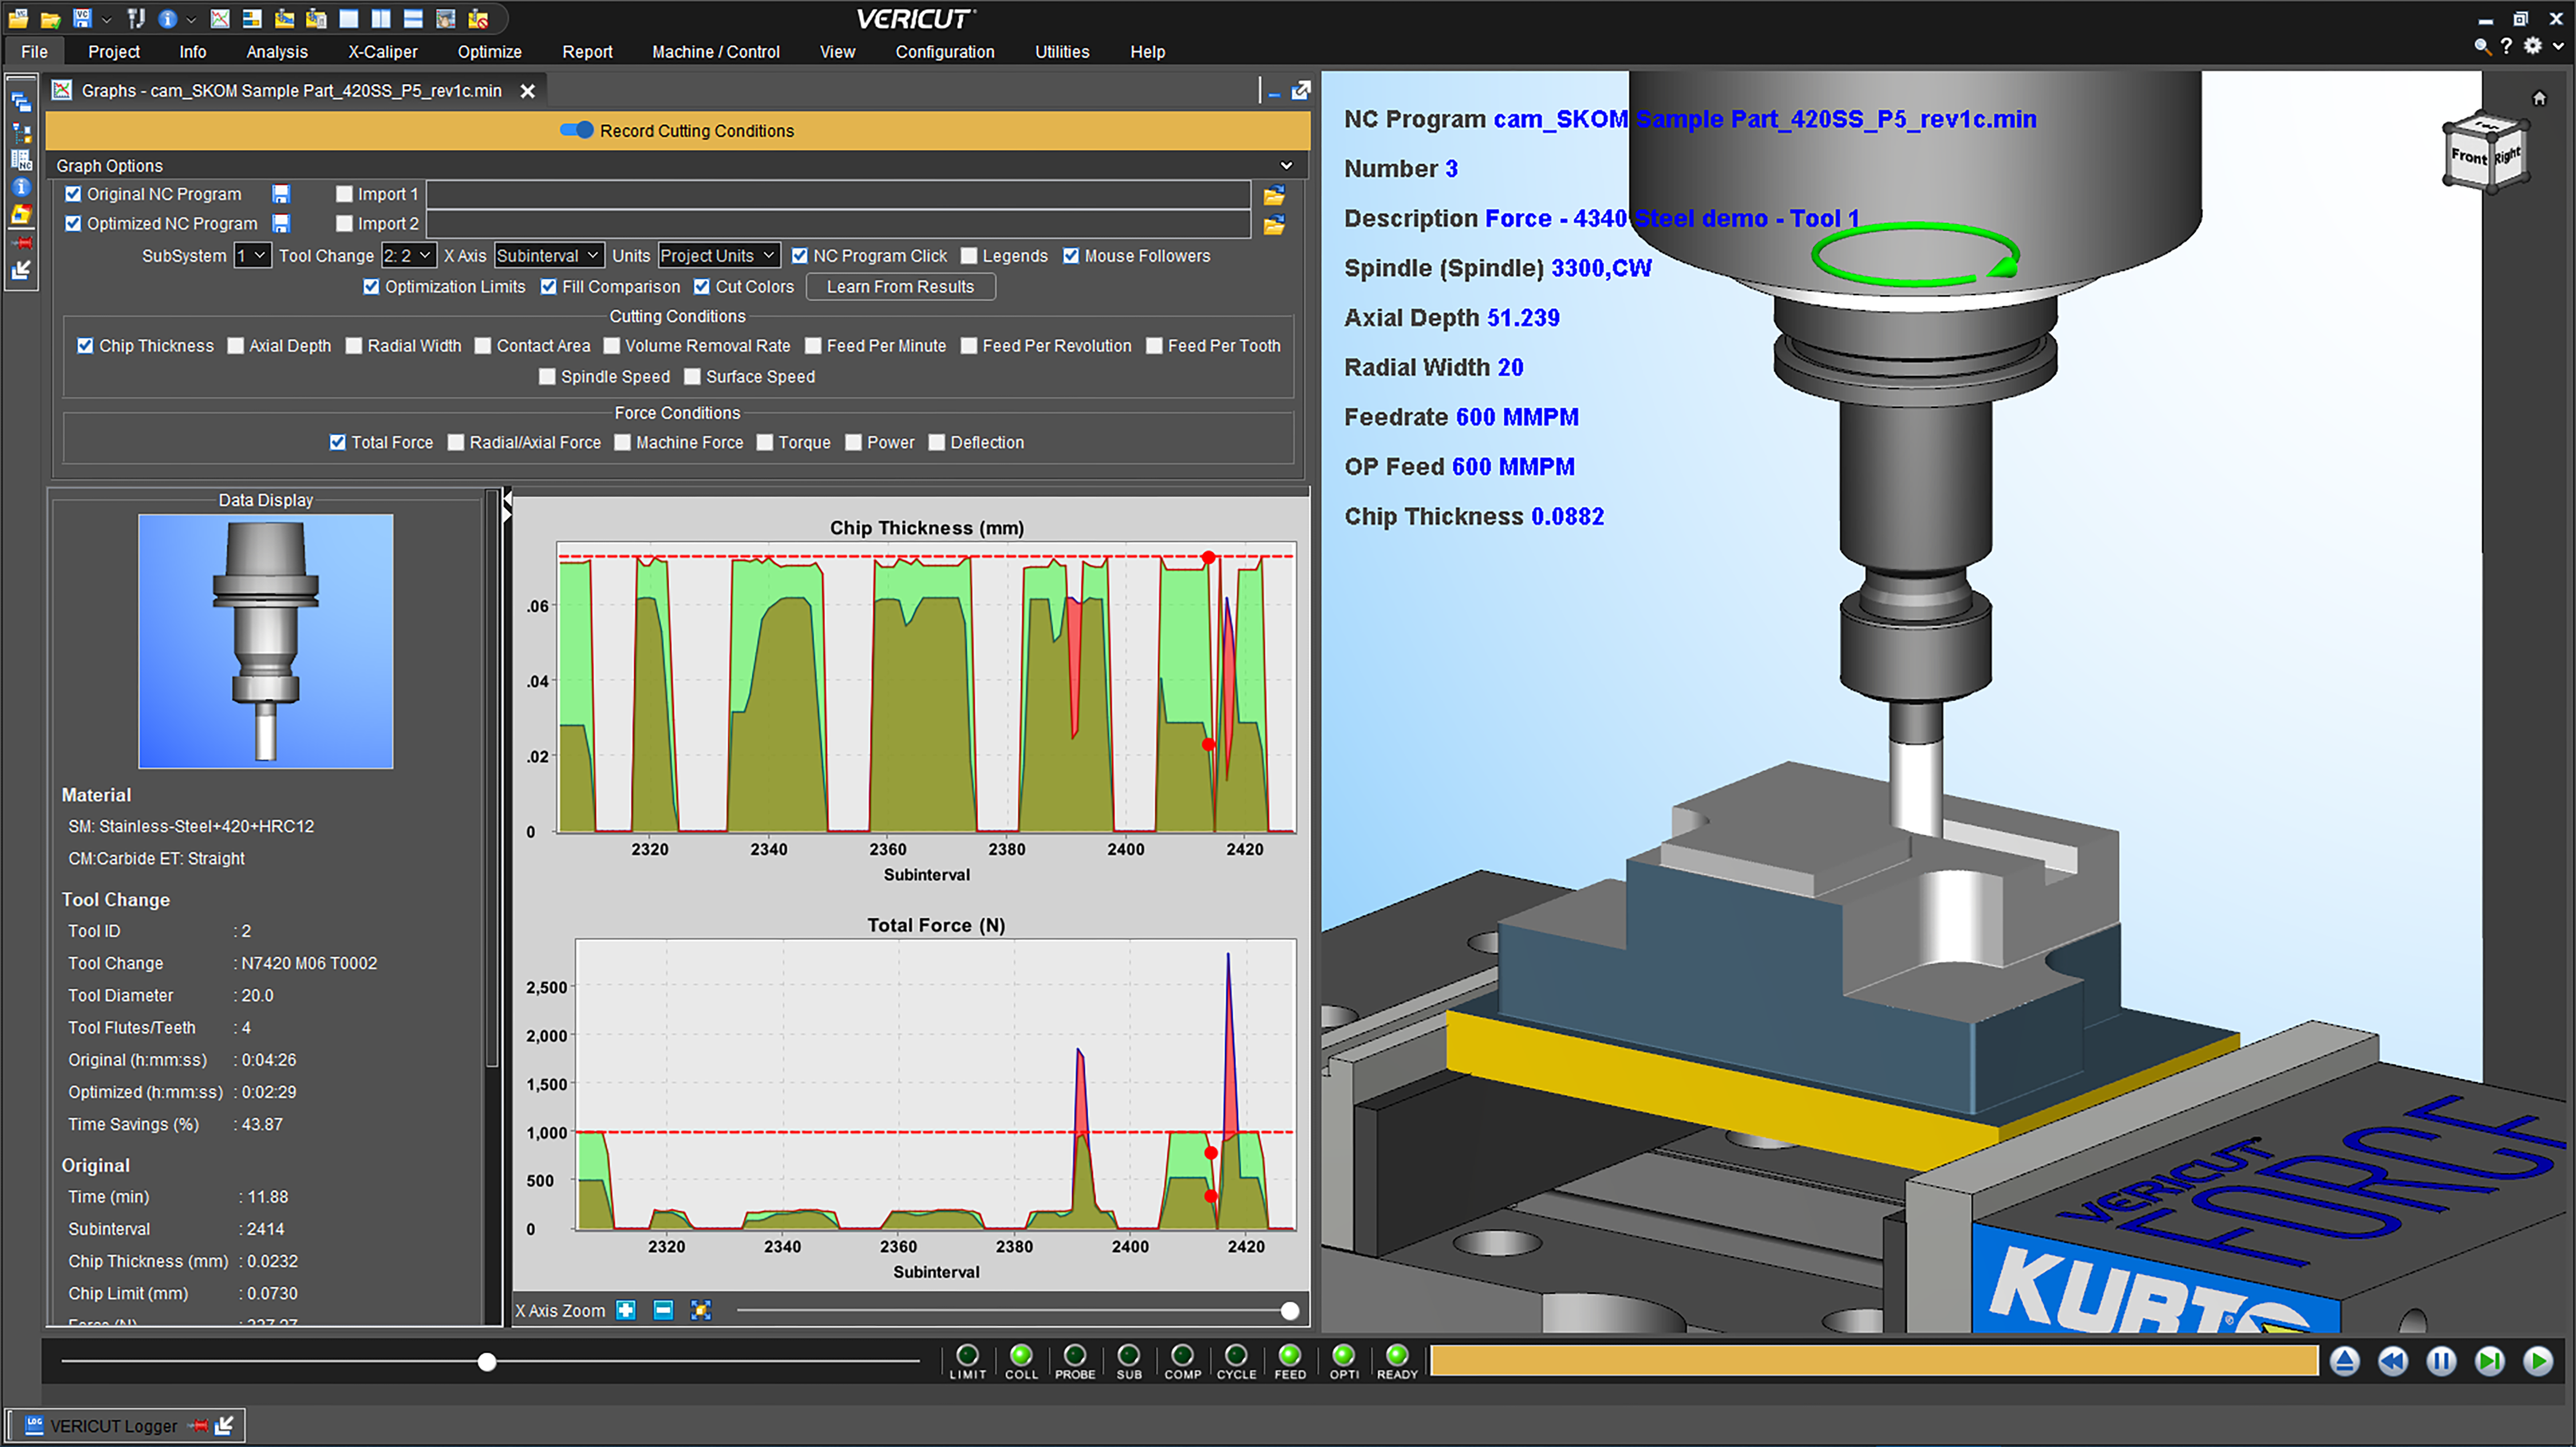Click the Save Project floppy icon
The image size is (2576, 1447).
[82, 18]
